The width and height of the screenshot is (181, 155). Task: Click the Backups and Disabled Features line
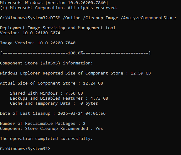pyautogui.click(x=59, y=98)
